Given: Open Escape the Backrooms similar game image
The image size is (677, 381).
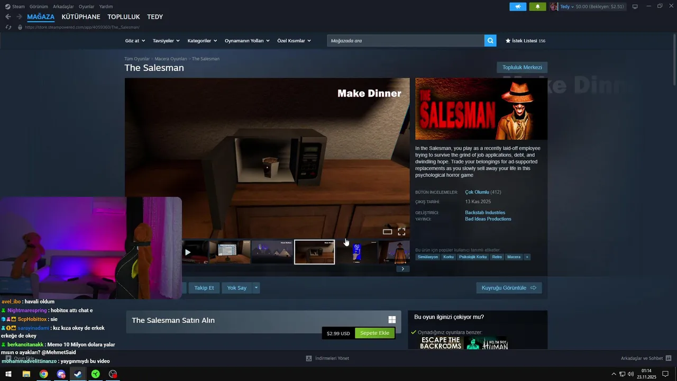Looking at the screenshot, I should pyautogui.click(x=441, y=343).
